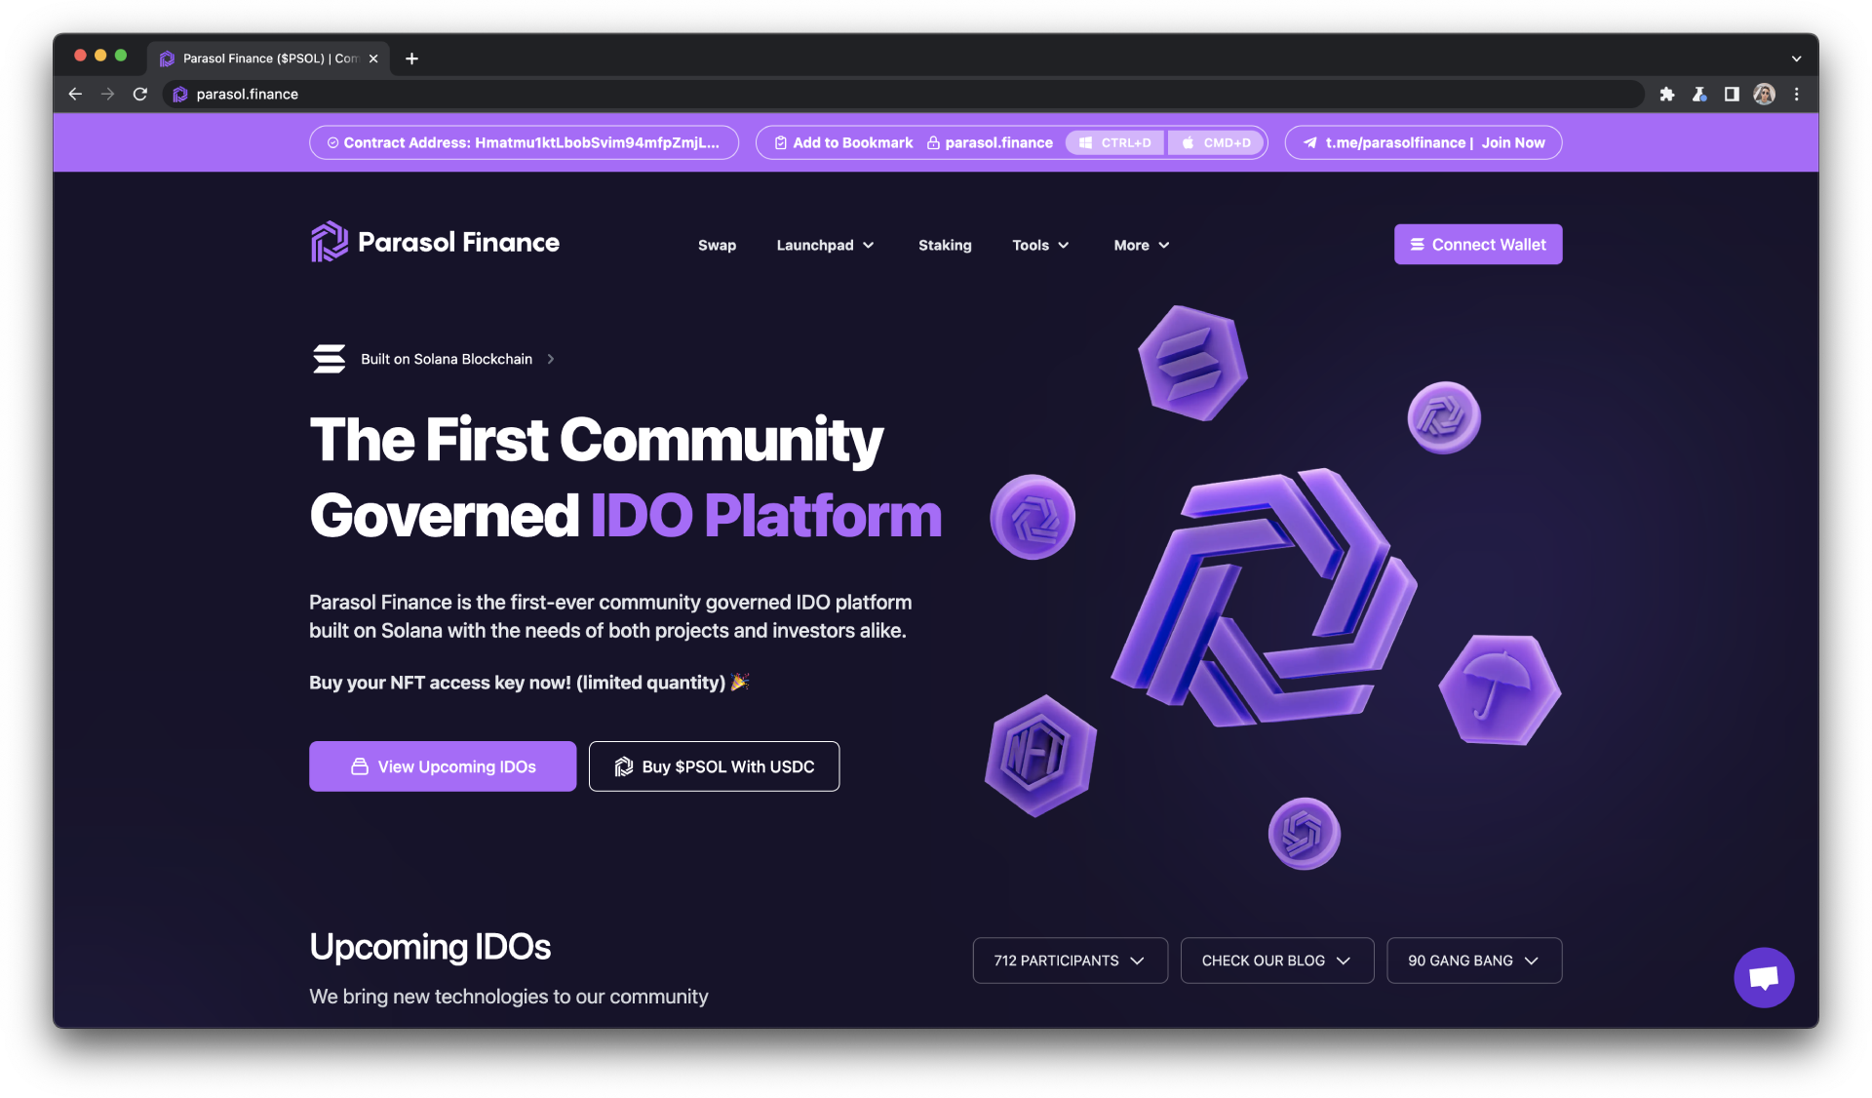Open the Chrome profile avatar

1764,94
